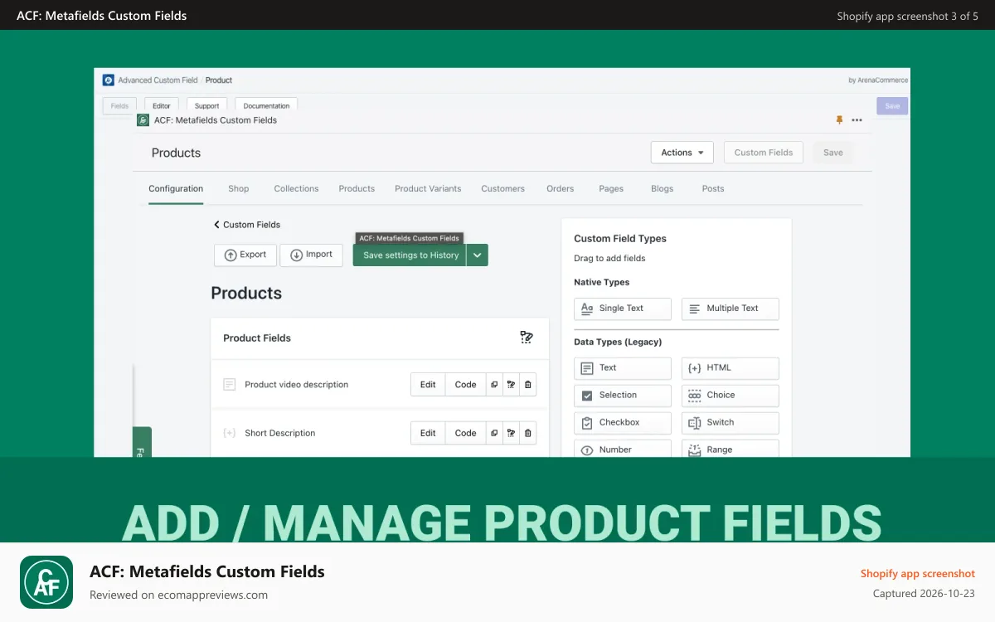Select the Multiple Text native field type
Viewport: 995px width, 622px height.
730,309
